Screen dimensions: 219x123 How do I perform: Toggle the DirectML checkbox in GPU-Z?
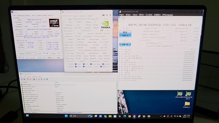pyautogui.click(x=103, y=64)
